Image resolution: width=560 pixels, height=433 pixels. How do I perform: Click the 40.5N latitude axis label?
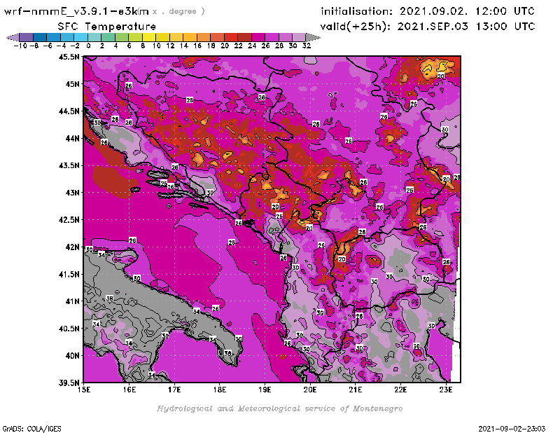pyautogui.click(x=69, y=329)
